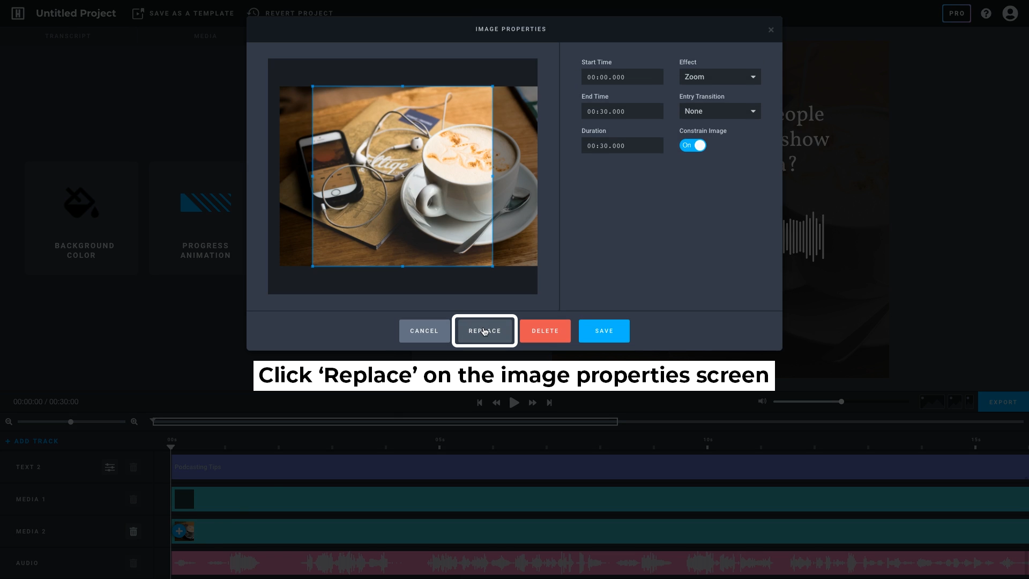
Task: Click the Background Color icon
Action: (81, 204)
